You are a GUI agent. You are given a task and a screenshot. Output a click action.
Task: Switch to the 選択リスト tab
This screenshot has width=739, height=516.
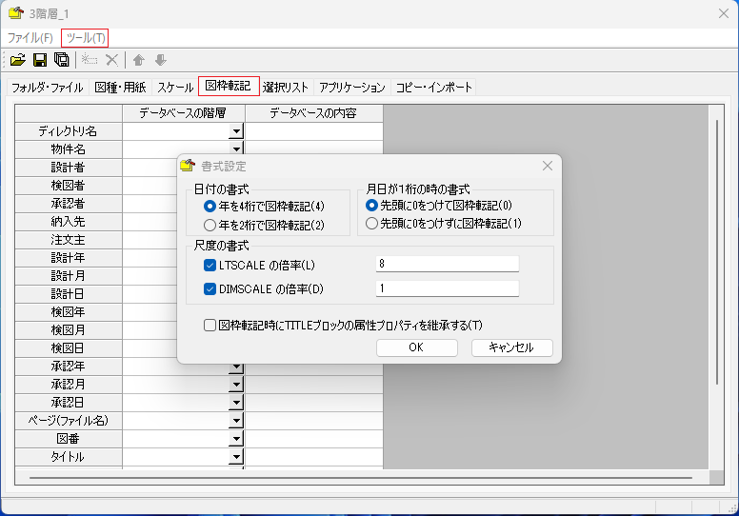pos(286,88)
